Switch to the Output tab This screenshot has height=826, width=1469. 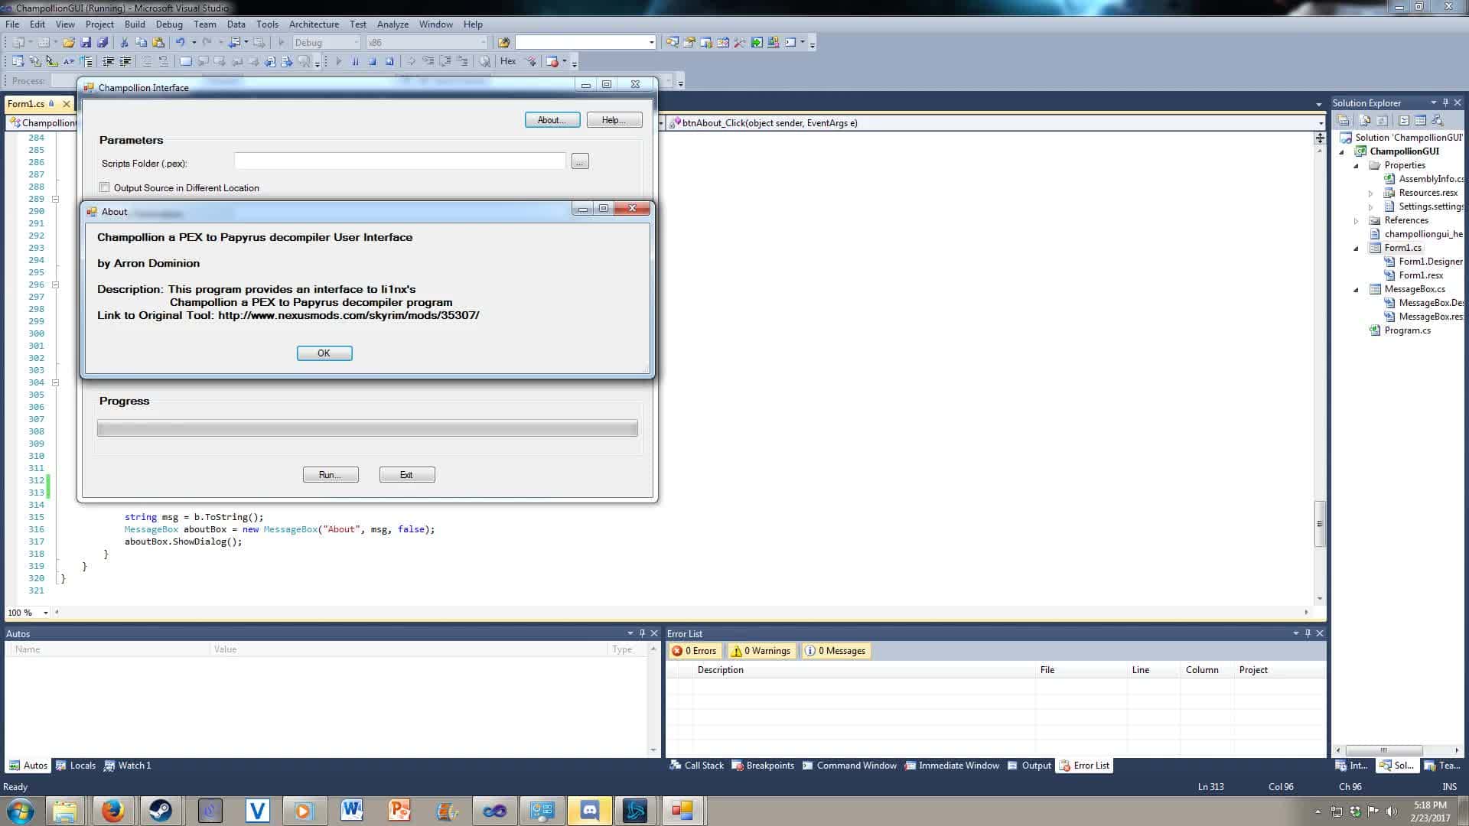[x=1030, y=766]
